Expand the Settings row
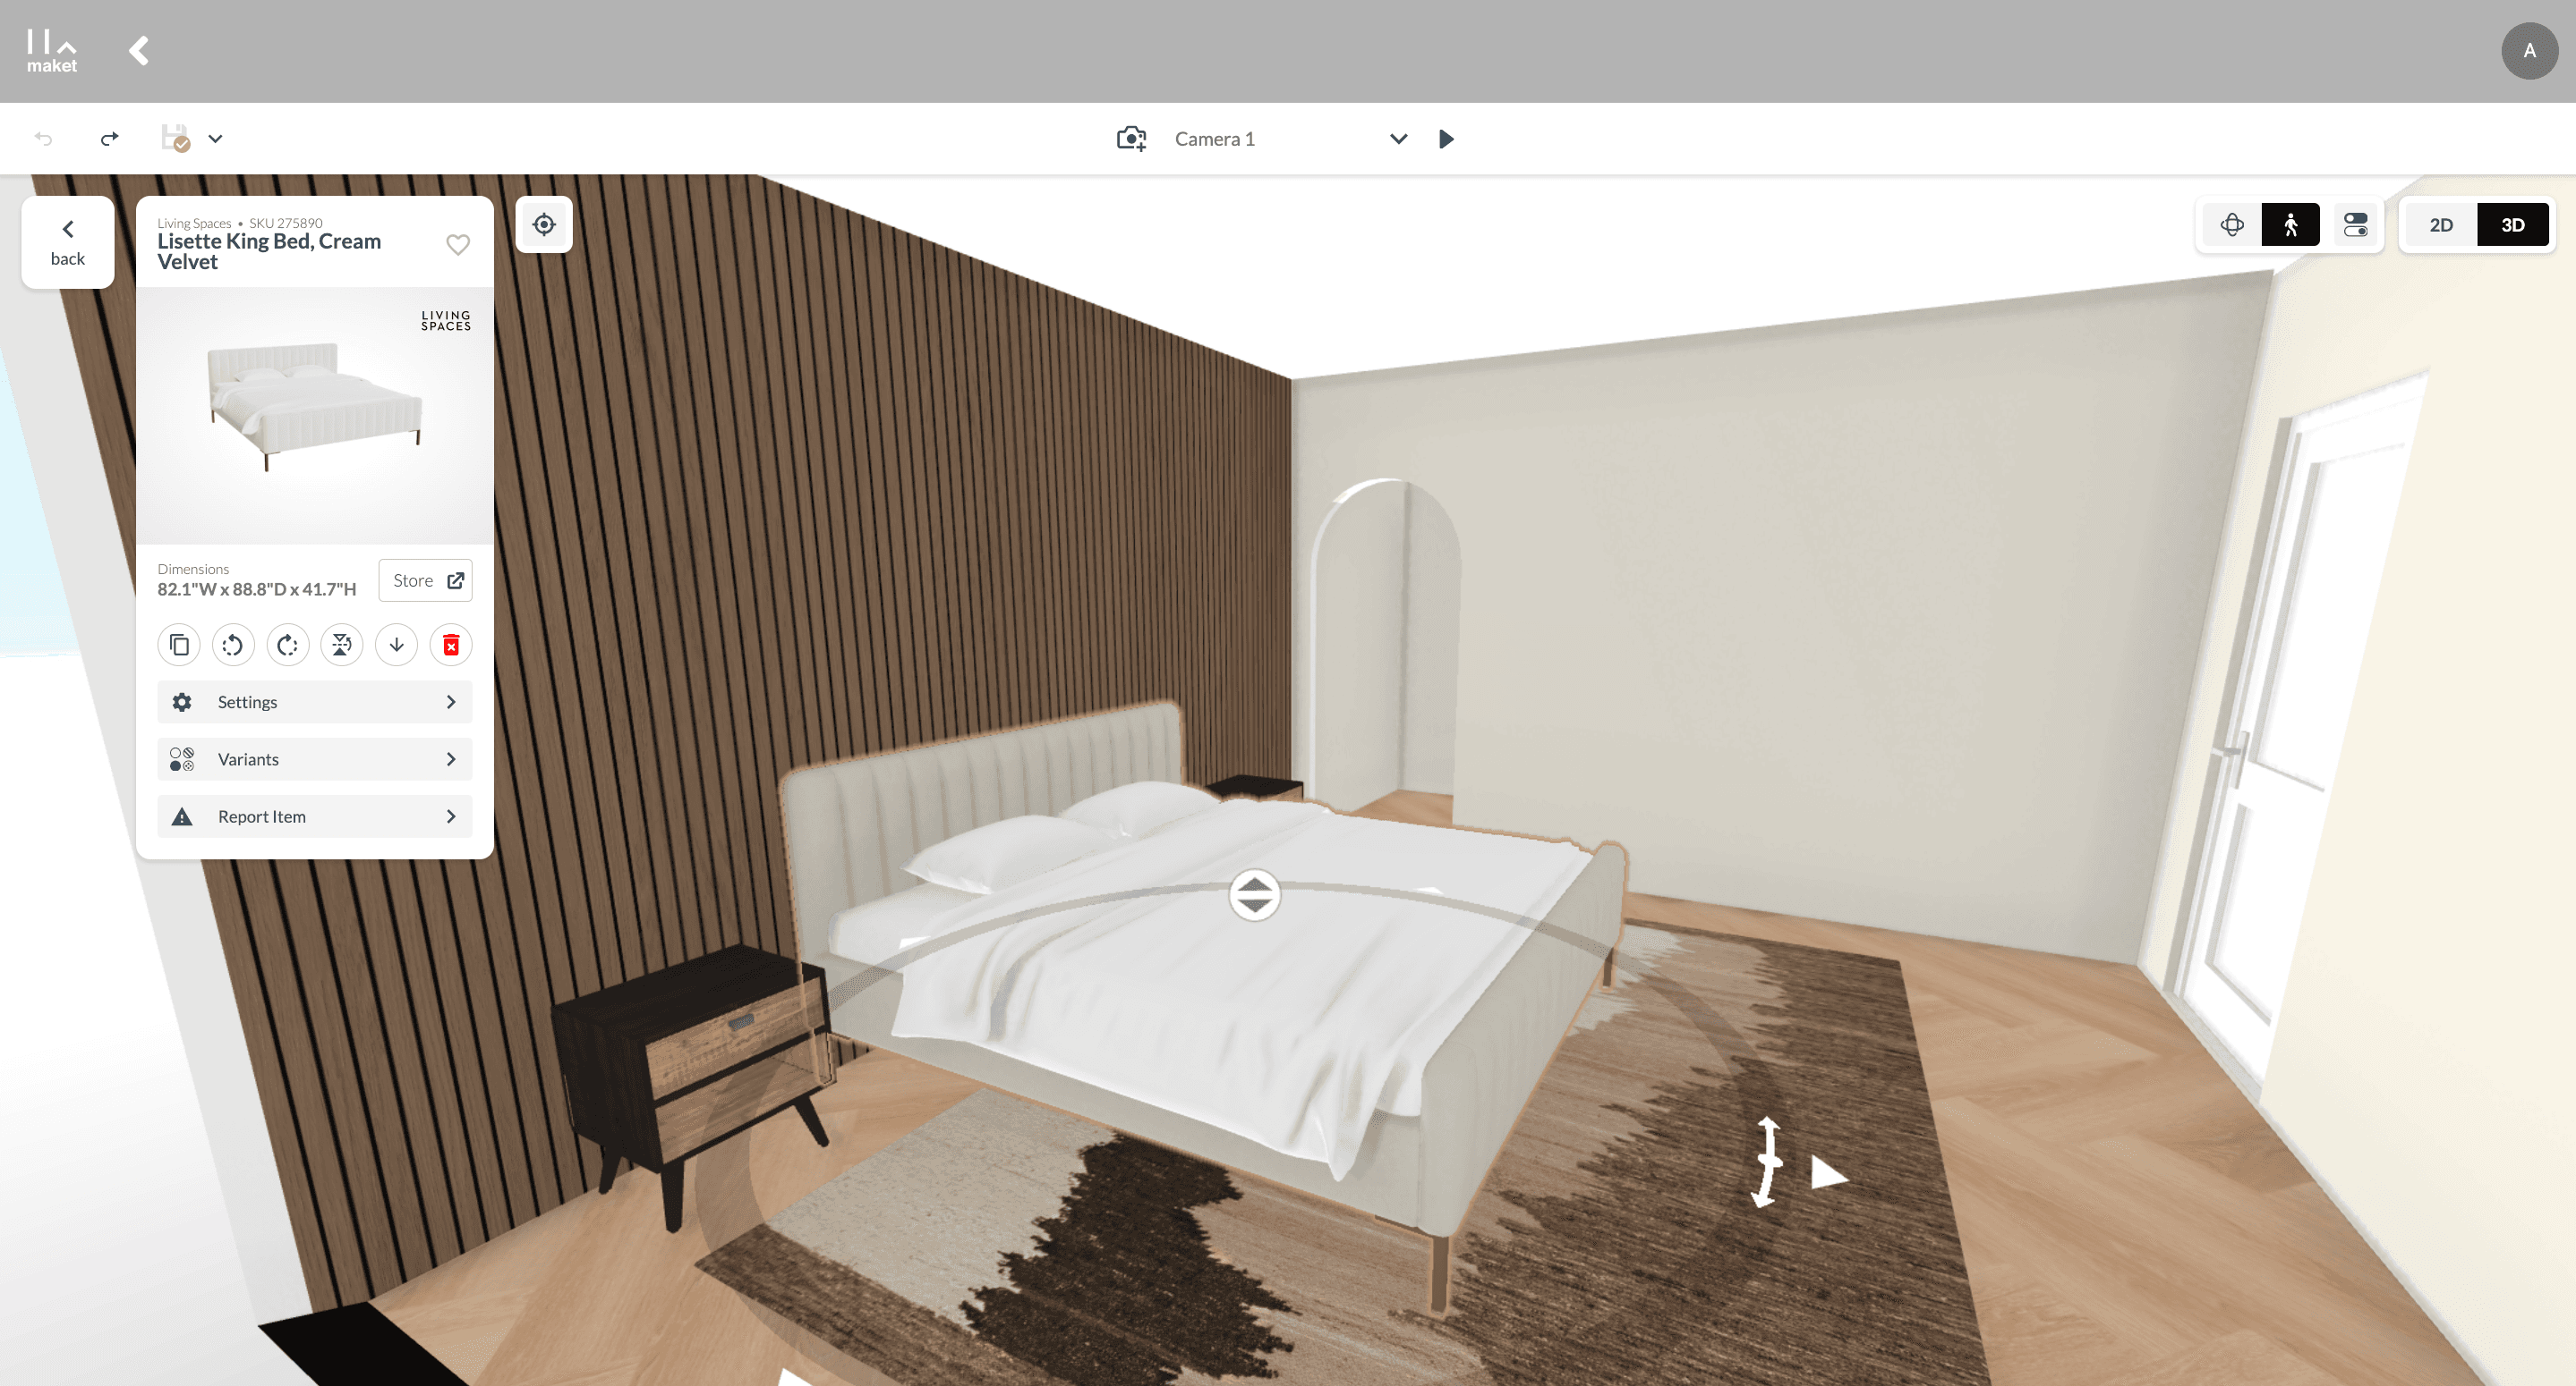2576x1386 pixels. [x=314, y=701]
